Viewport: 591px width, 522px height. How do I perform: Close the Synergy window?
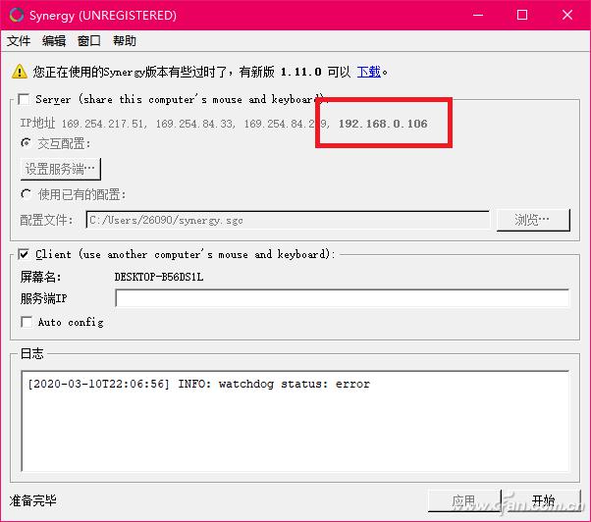pos(567,15)
